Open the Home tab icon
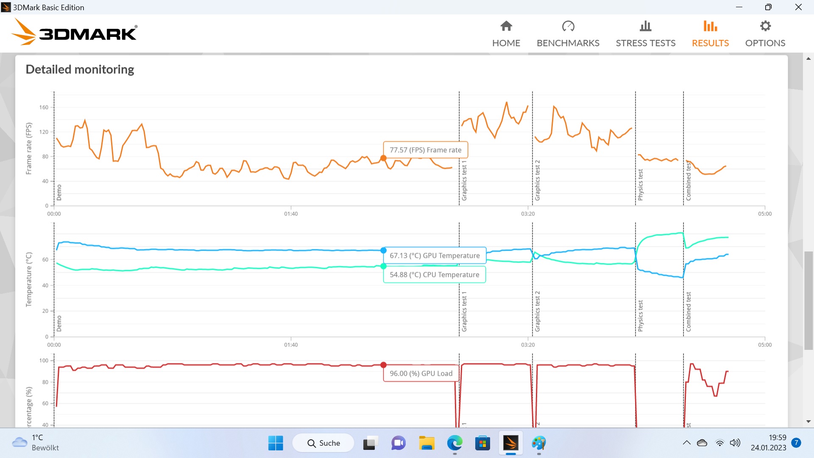The image size is (814, 458). pos(506,26)
